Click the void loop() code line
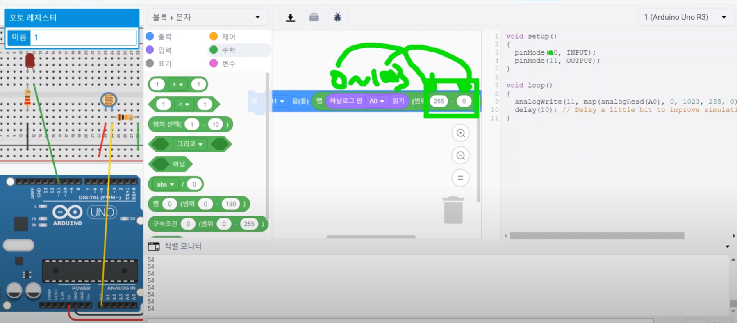 (529, 85)
